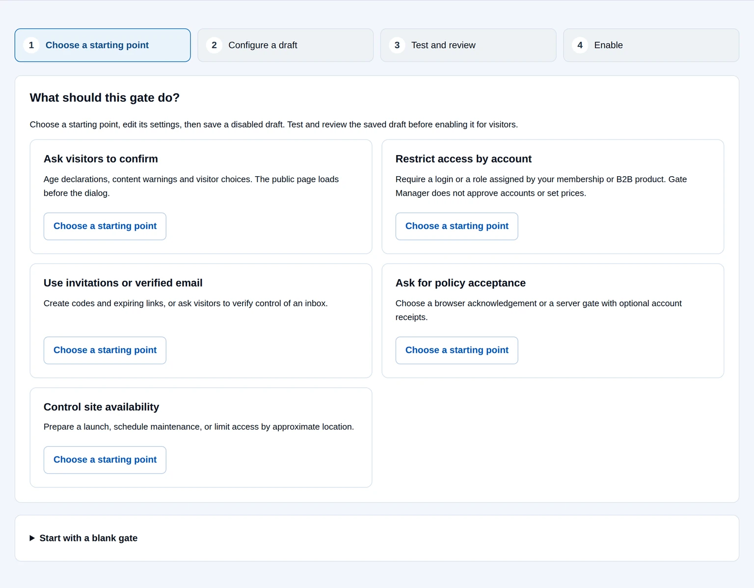754x588 pixels.
Task: Click the description starting 'Age declarations, content warnings'
Action: (x=191, y=186)
